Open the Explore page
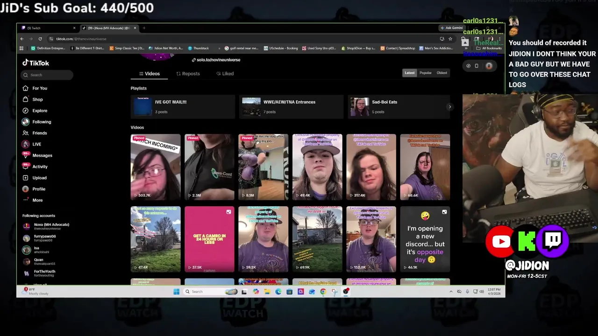The image size is (598, 336). 35,111
